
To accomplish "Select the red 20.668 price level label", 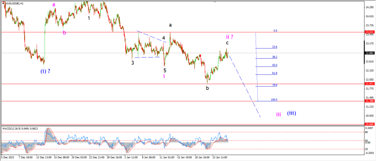I will tap(369, 124).
